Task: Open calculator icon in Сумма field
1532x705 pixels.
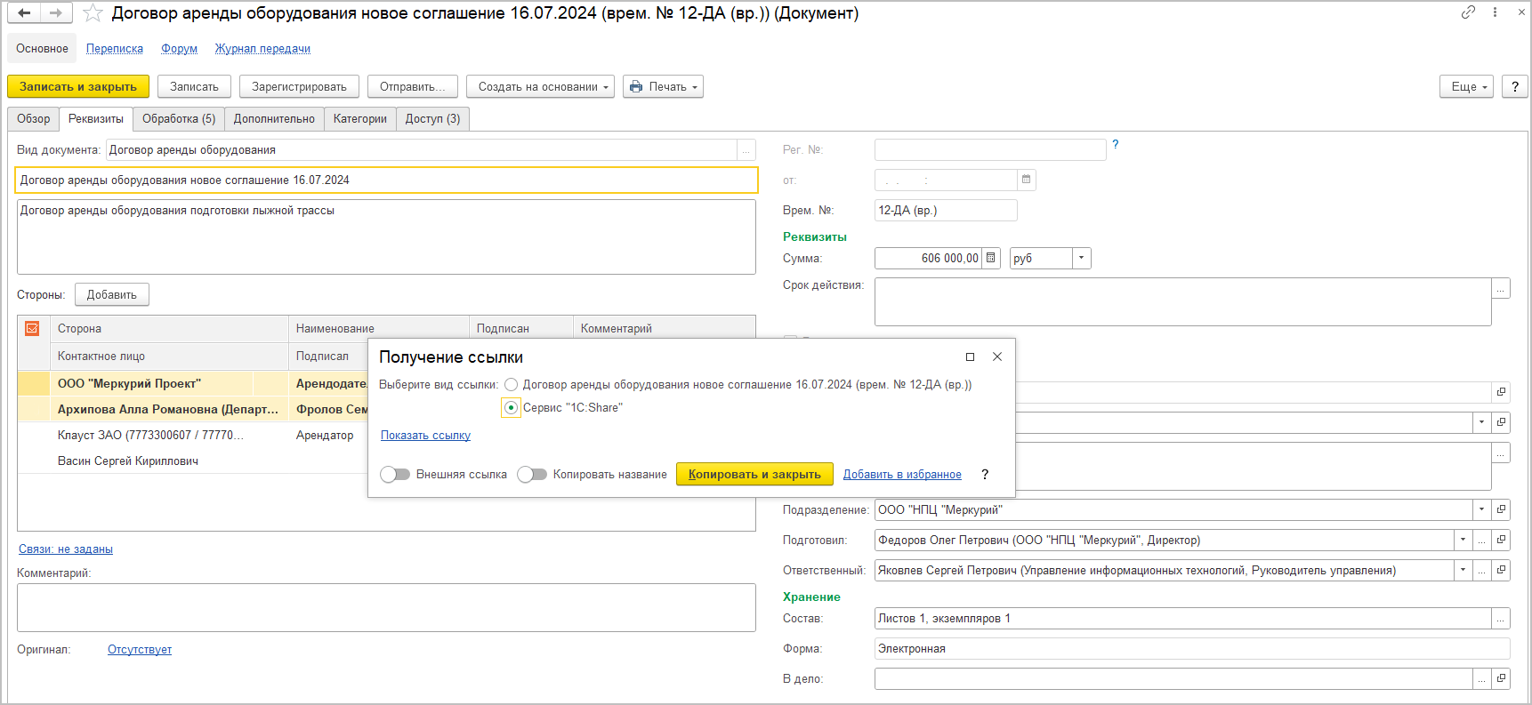Action: (991, 258)
